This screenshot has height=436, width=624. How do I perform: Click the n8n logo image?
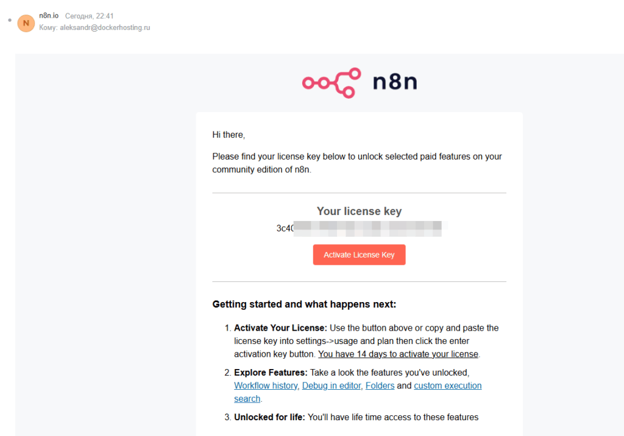360,83
